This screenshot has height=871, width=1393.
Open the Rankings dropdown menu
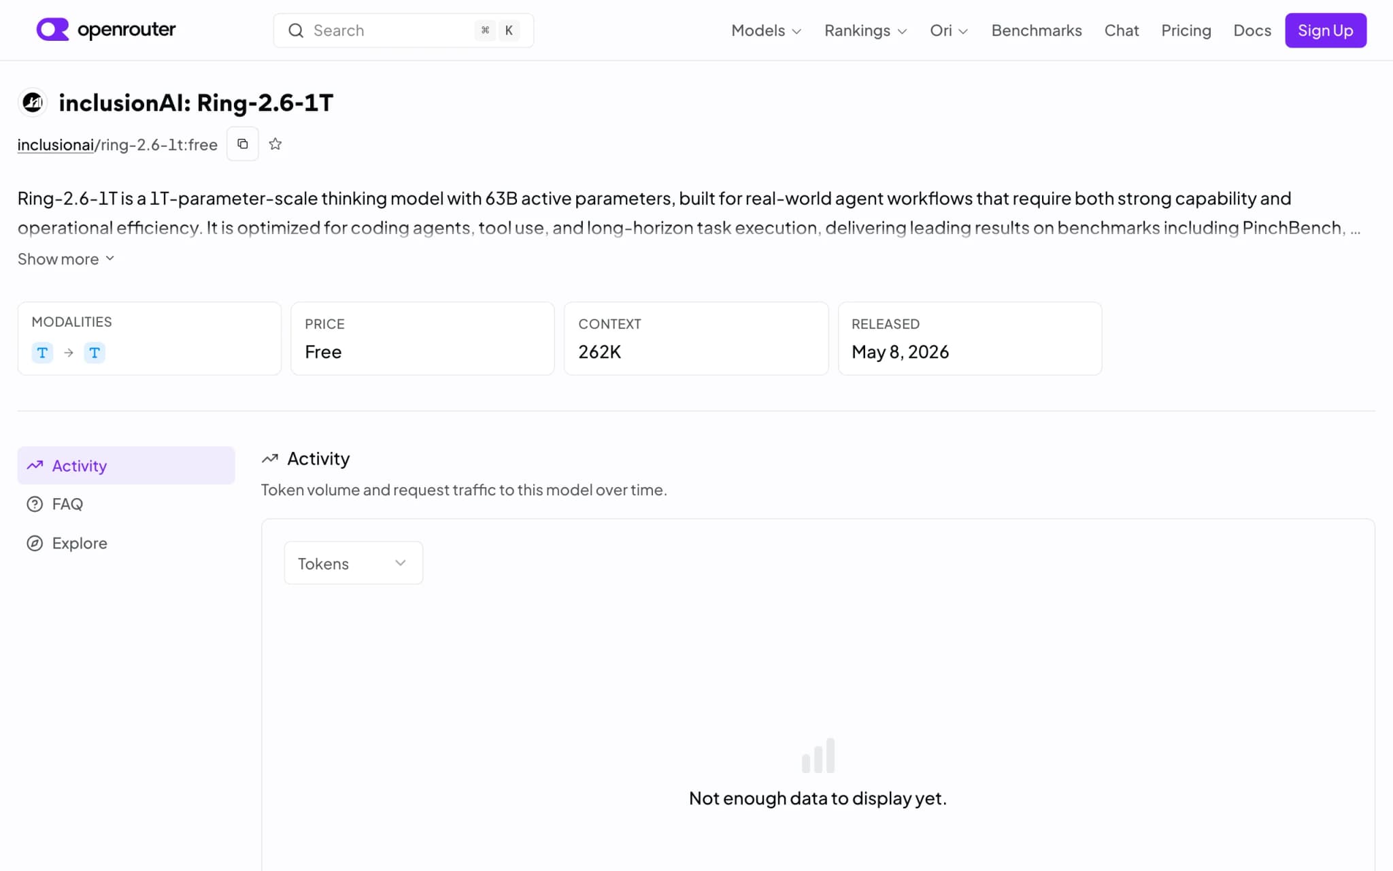pyautogui.click(x=866, y=31)
